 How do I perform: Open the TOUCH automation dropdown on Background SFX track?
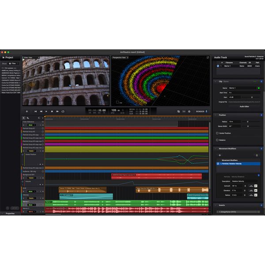pos(31,178)
